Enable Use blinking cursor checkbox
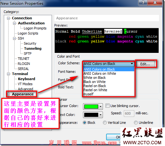 [107, 106]
